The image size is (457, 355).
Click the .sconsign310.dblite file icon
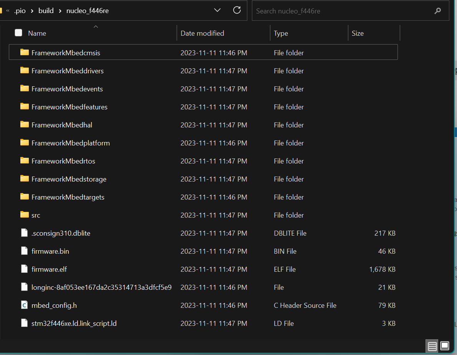coord(25,233)
